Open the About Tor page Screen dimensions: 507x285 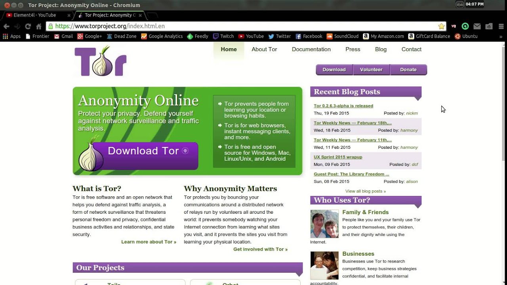point(264,49)
